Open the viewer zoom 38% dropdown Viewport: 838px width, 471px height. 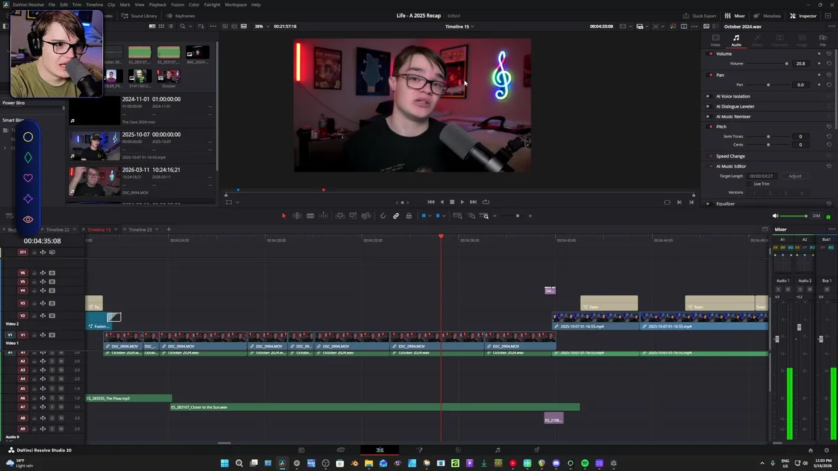tap(261, 26)
